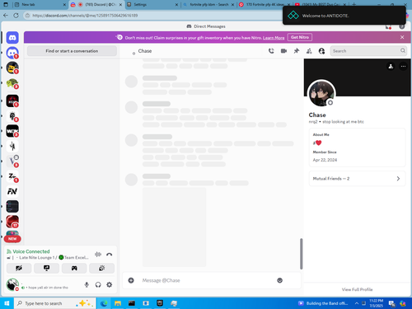The width and height of the screenshot is (412, 309).
Task: Open the Learn More link in the Nitro banner
Action: 274,38
